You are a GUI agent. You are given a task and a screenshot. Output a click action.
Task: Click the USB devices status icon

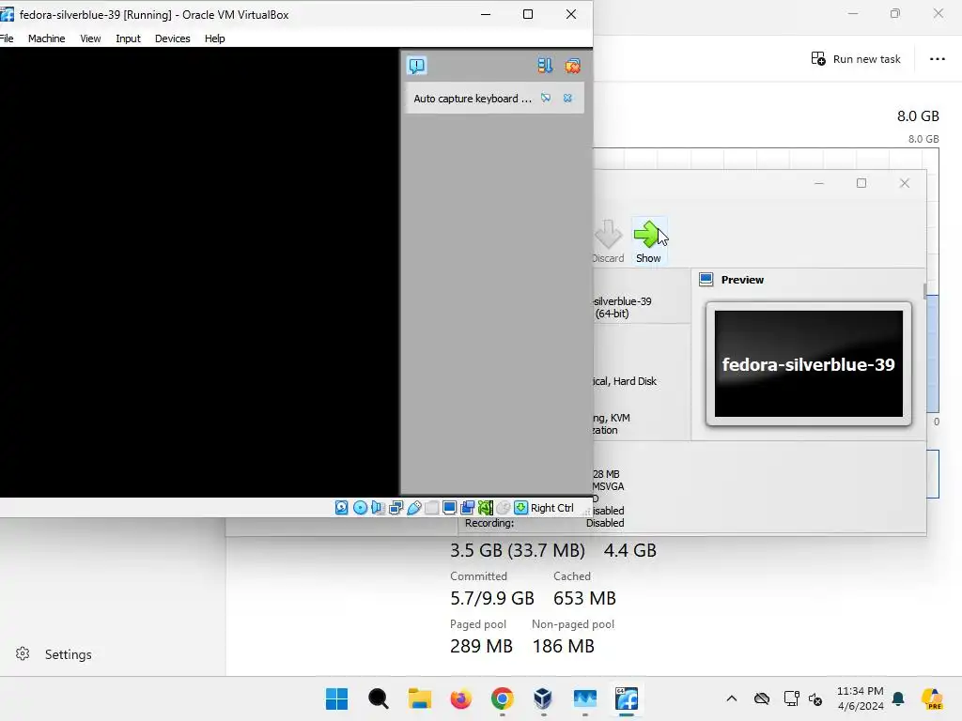pyautogui.click(x=414, y=508)
